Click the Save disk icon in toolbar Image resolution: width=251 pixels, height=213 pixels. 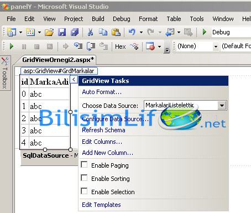point(62,32)
